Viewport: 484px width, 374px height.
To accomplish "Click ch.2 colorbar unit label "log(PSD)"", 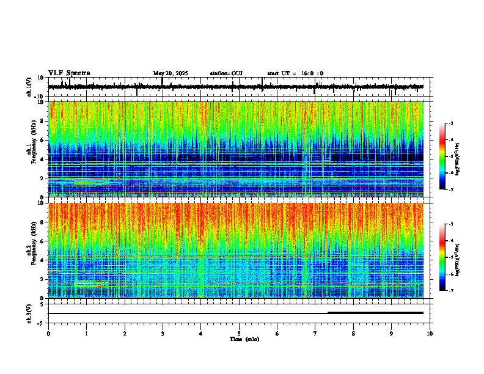I will click(457, 267).
